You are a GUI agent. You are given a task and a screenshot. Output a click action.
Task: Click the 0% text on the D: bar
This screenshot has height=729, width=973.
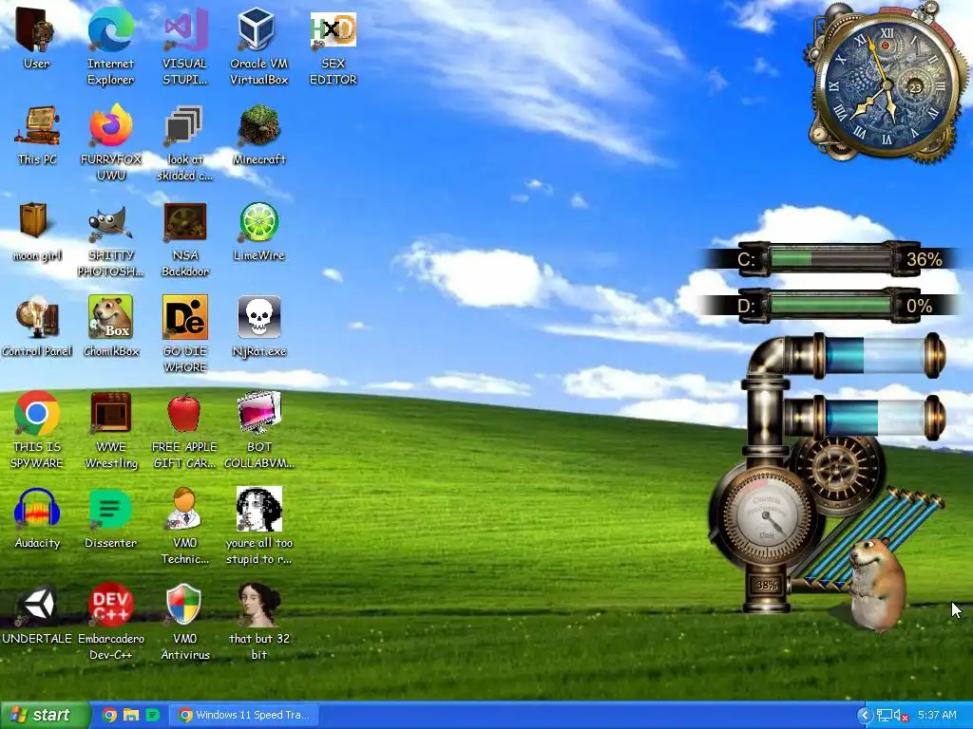point(919,306)
